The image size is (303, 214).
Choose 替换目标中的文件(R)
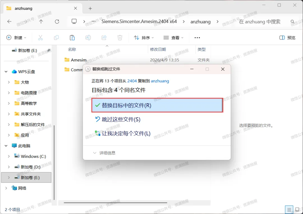click(x=157, y=105)
